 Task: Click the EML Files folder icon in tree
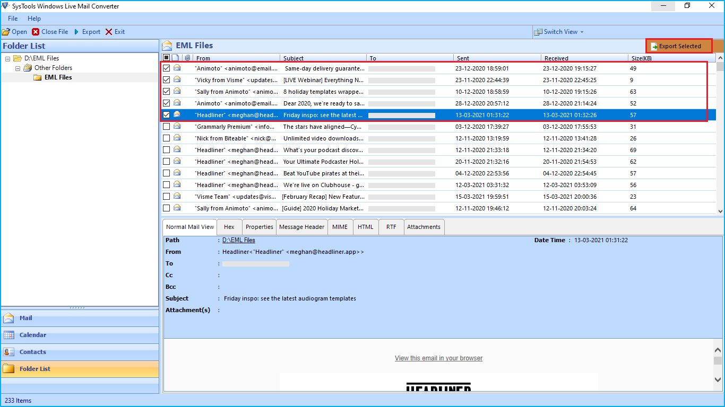tap(37, 77)
